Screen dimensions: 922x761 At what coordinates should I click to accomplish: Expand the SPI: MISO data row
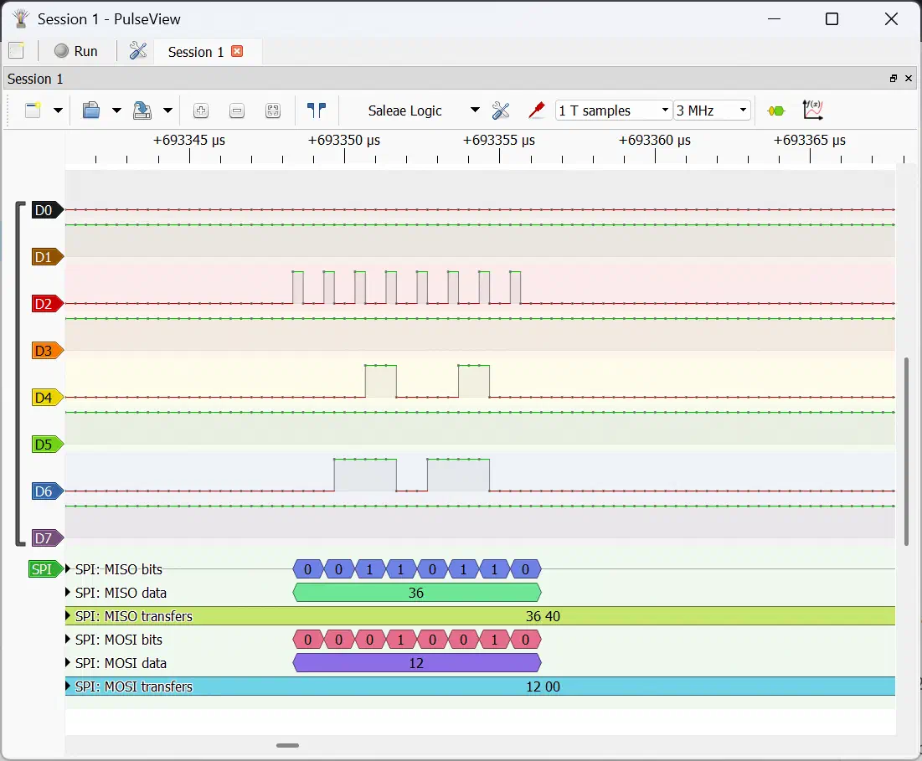click(68, 593)
